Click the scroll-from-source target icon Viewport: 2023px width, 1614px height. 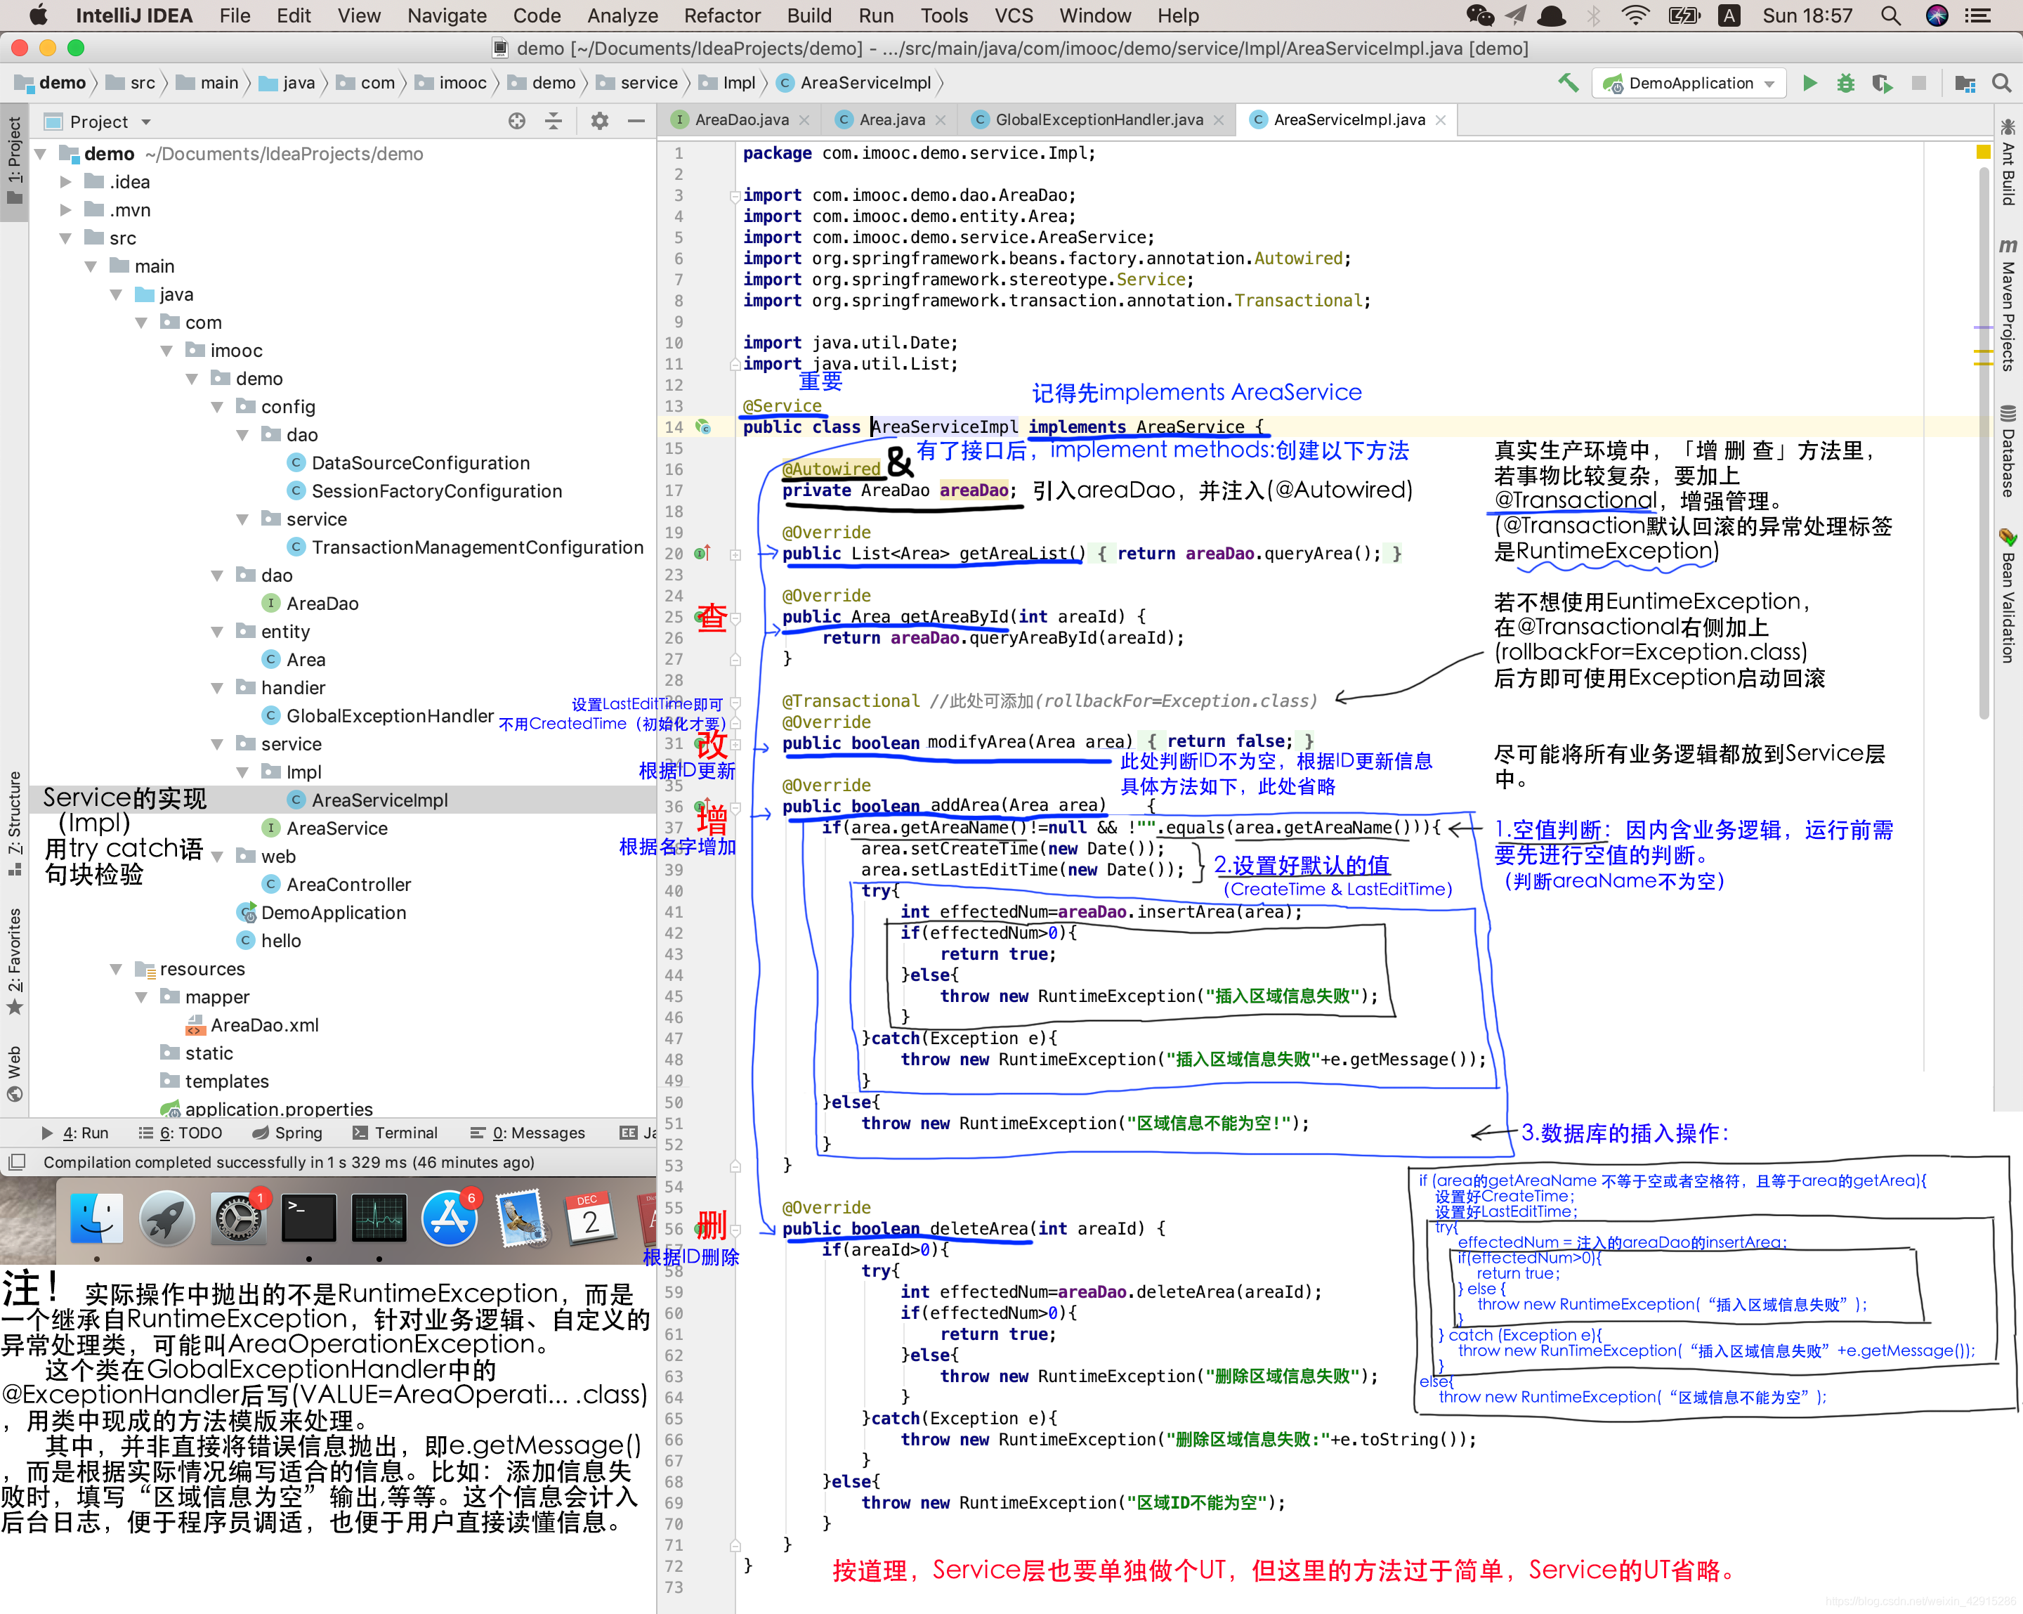click(516, 121)
